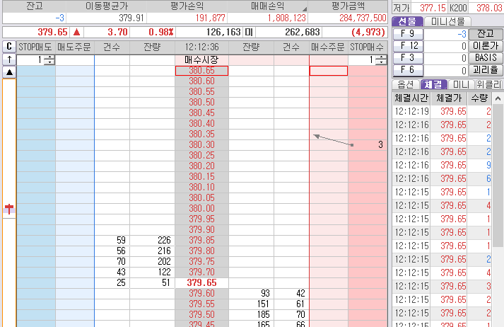This screenshot has width=504, height=327.
Task: Click the F 9 contract button
Action: pyautogui.click(x=408, y=34)
